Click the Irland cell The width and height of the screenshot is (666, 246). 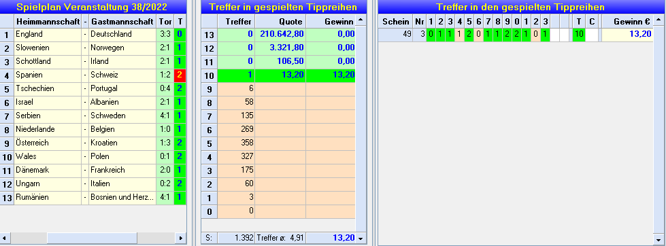coord(122,61)
